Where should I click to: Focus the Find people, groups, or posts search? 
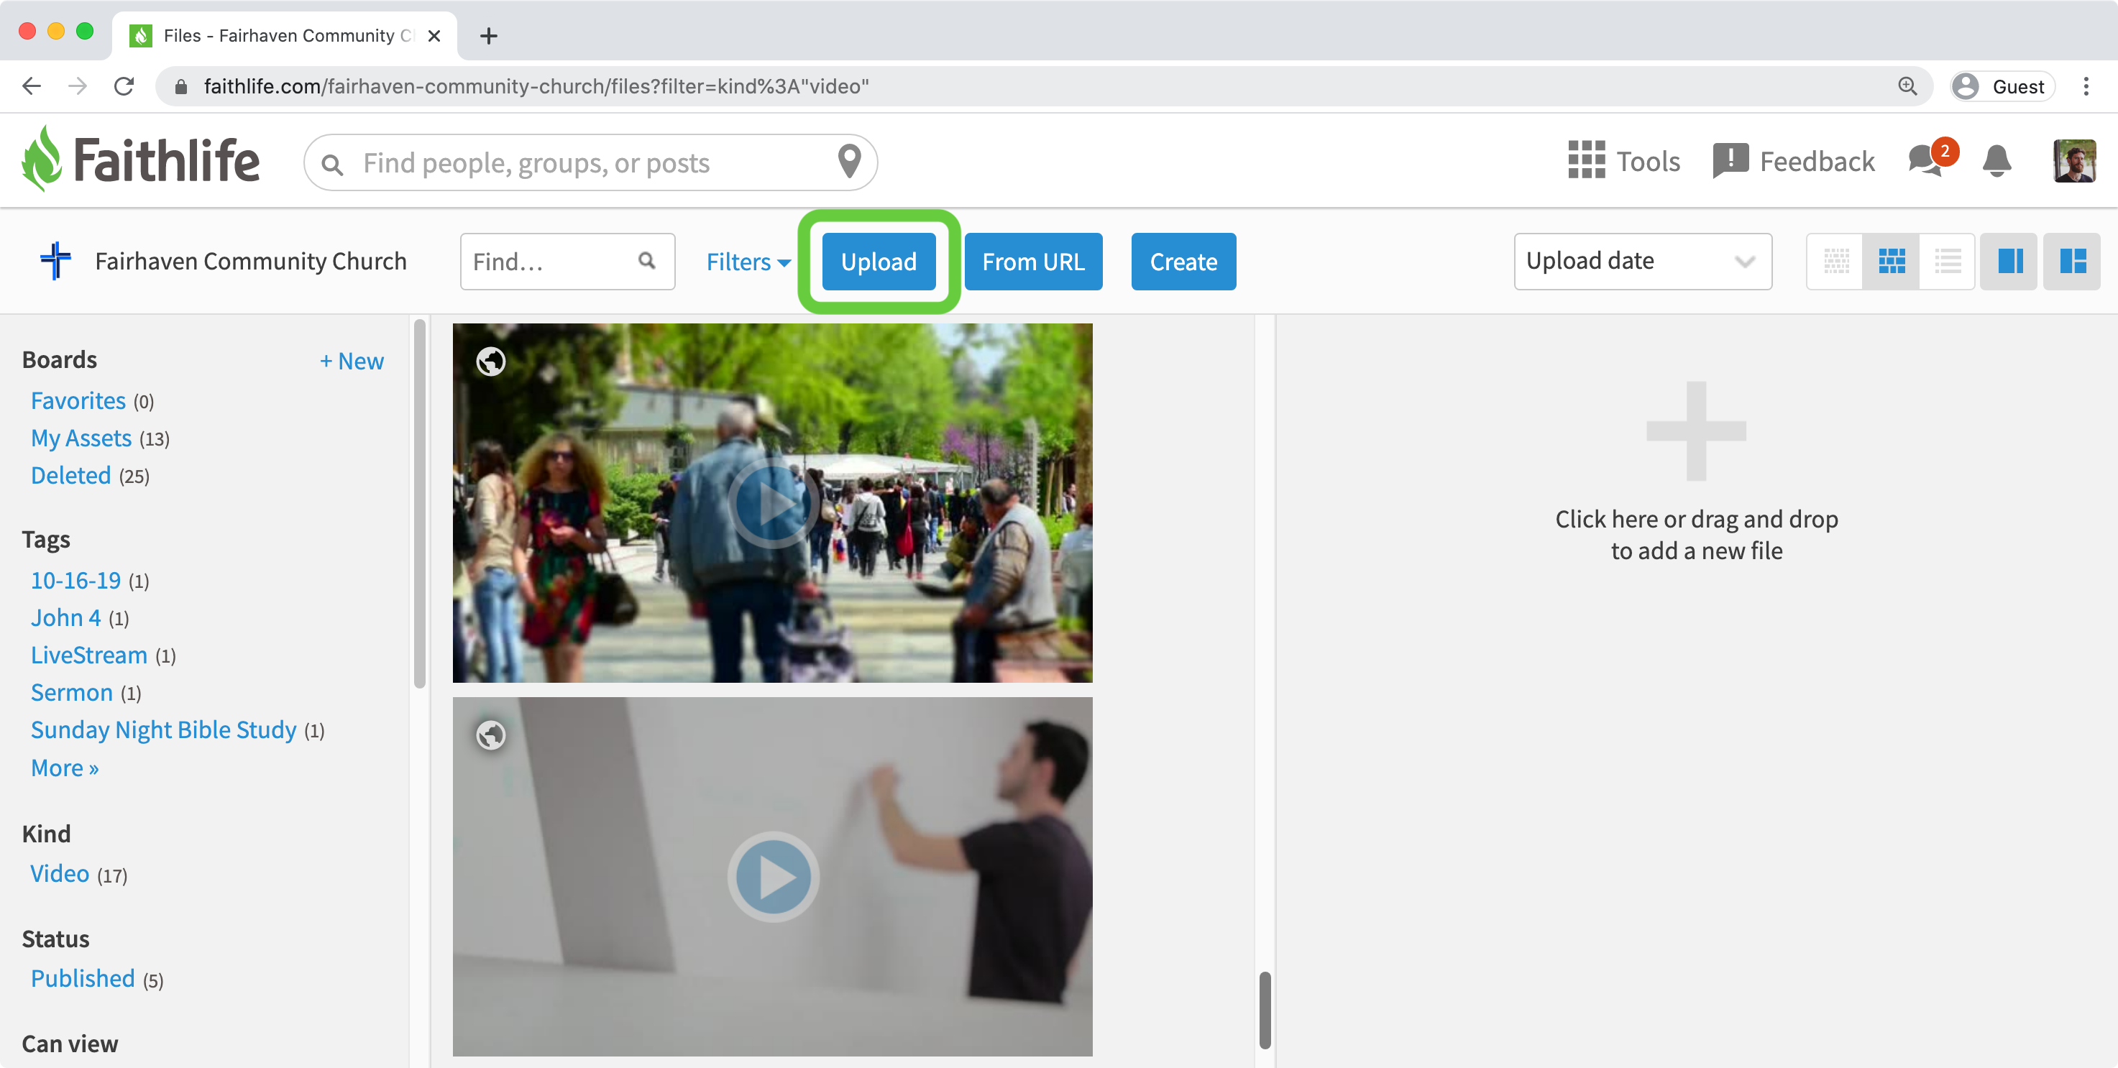(590, 162)
